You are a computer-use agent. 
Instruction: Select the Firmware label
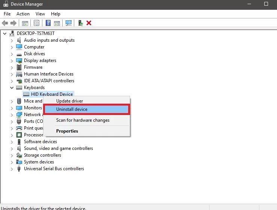tap(33, 67)
